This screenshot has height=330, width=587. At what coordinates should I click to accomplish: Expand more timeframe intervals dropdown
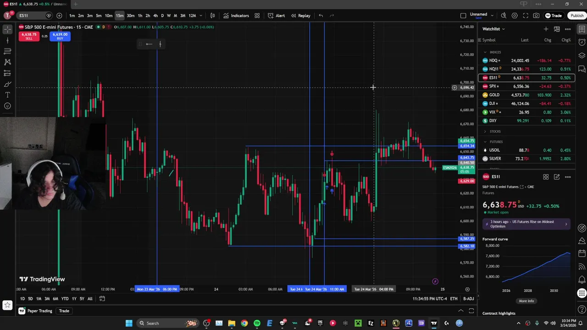[x=201, y=16]
